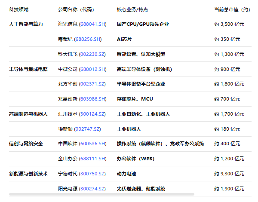Select the 核心业务/特点 column header

[132, 9]
